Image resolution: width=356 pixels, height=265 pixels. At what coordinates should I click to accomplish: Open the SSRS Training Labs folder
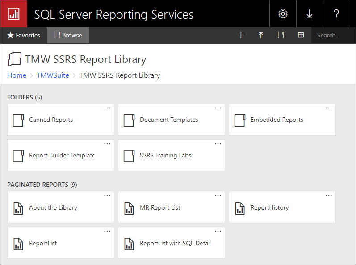click(x=165, y=155)
